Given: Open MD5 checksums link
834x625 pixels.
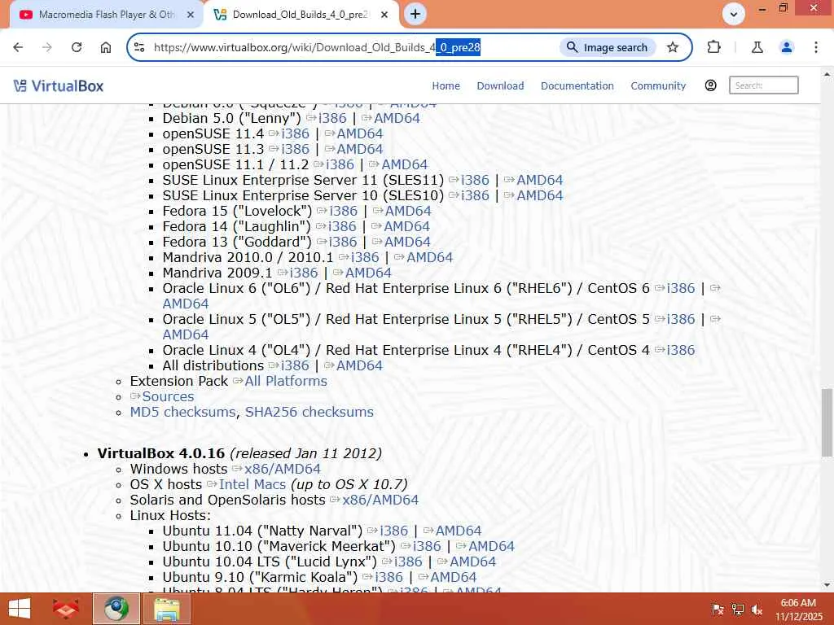Looking at the screenshot, I should (182, 411).
